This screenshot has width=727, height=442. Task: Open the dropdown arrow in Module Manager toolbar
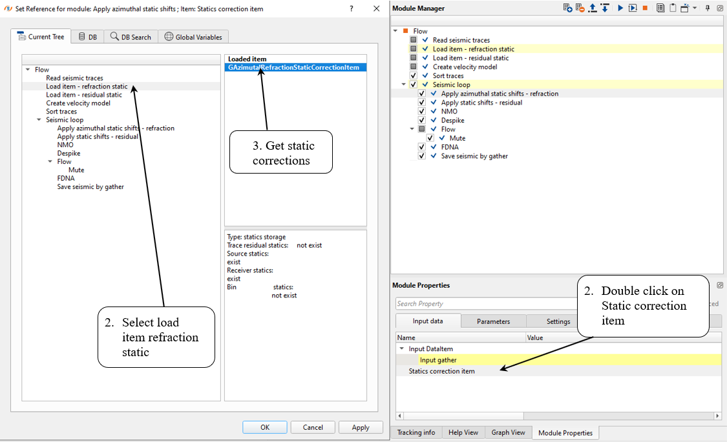(695, 8)
